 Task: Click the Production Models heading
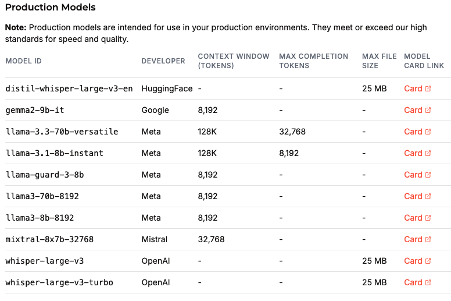(51, 7)
